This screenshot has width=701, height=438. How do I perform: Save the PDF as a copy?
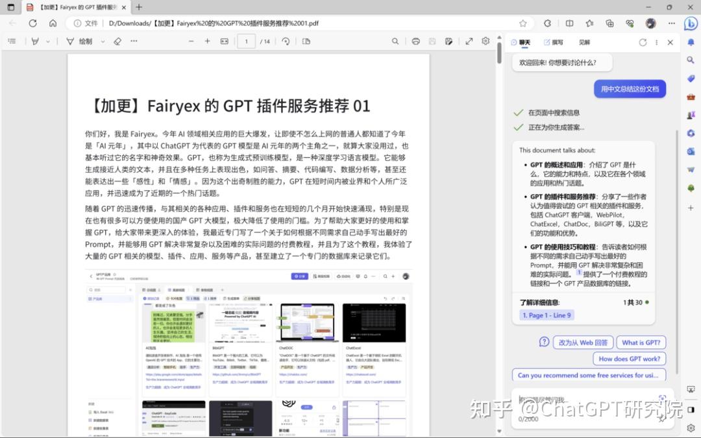point(449,41)
